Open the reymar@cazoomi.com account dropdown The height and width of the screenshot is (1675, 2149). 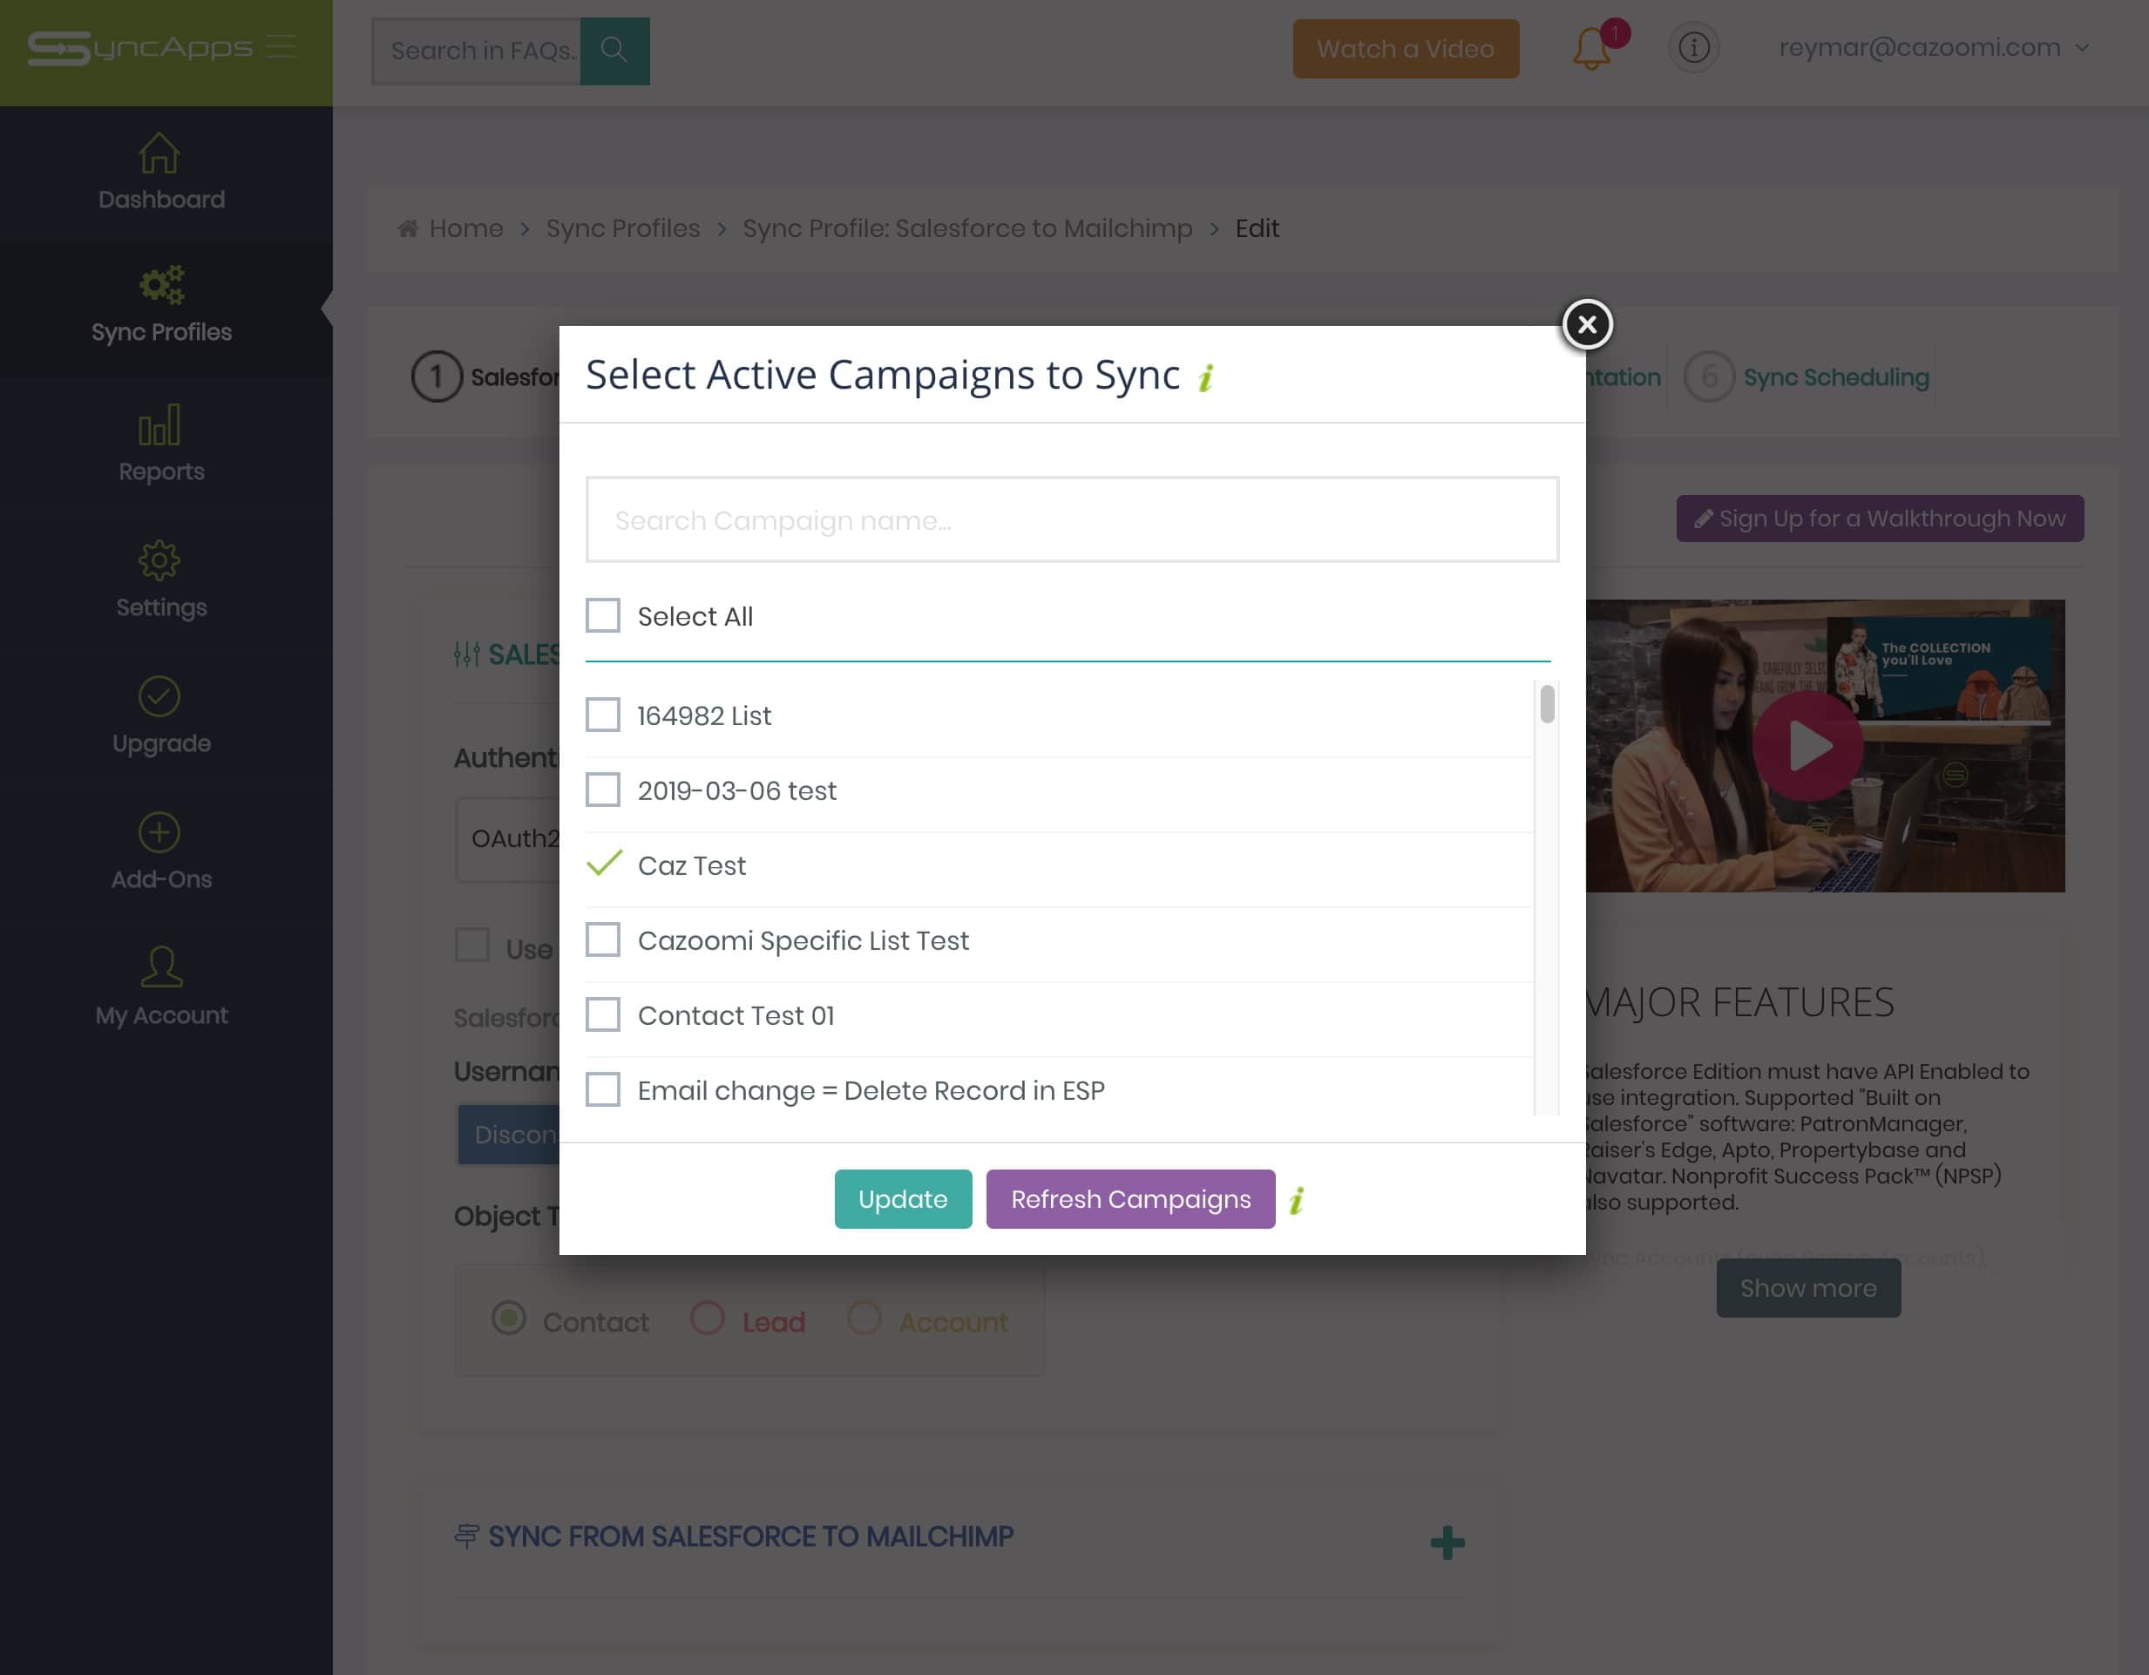point(1934,47)
